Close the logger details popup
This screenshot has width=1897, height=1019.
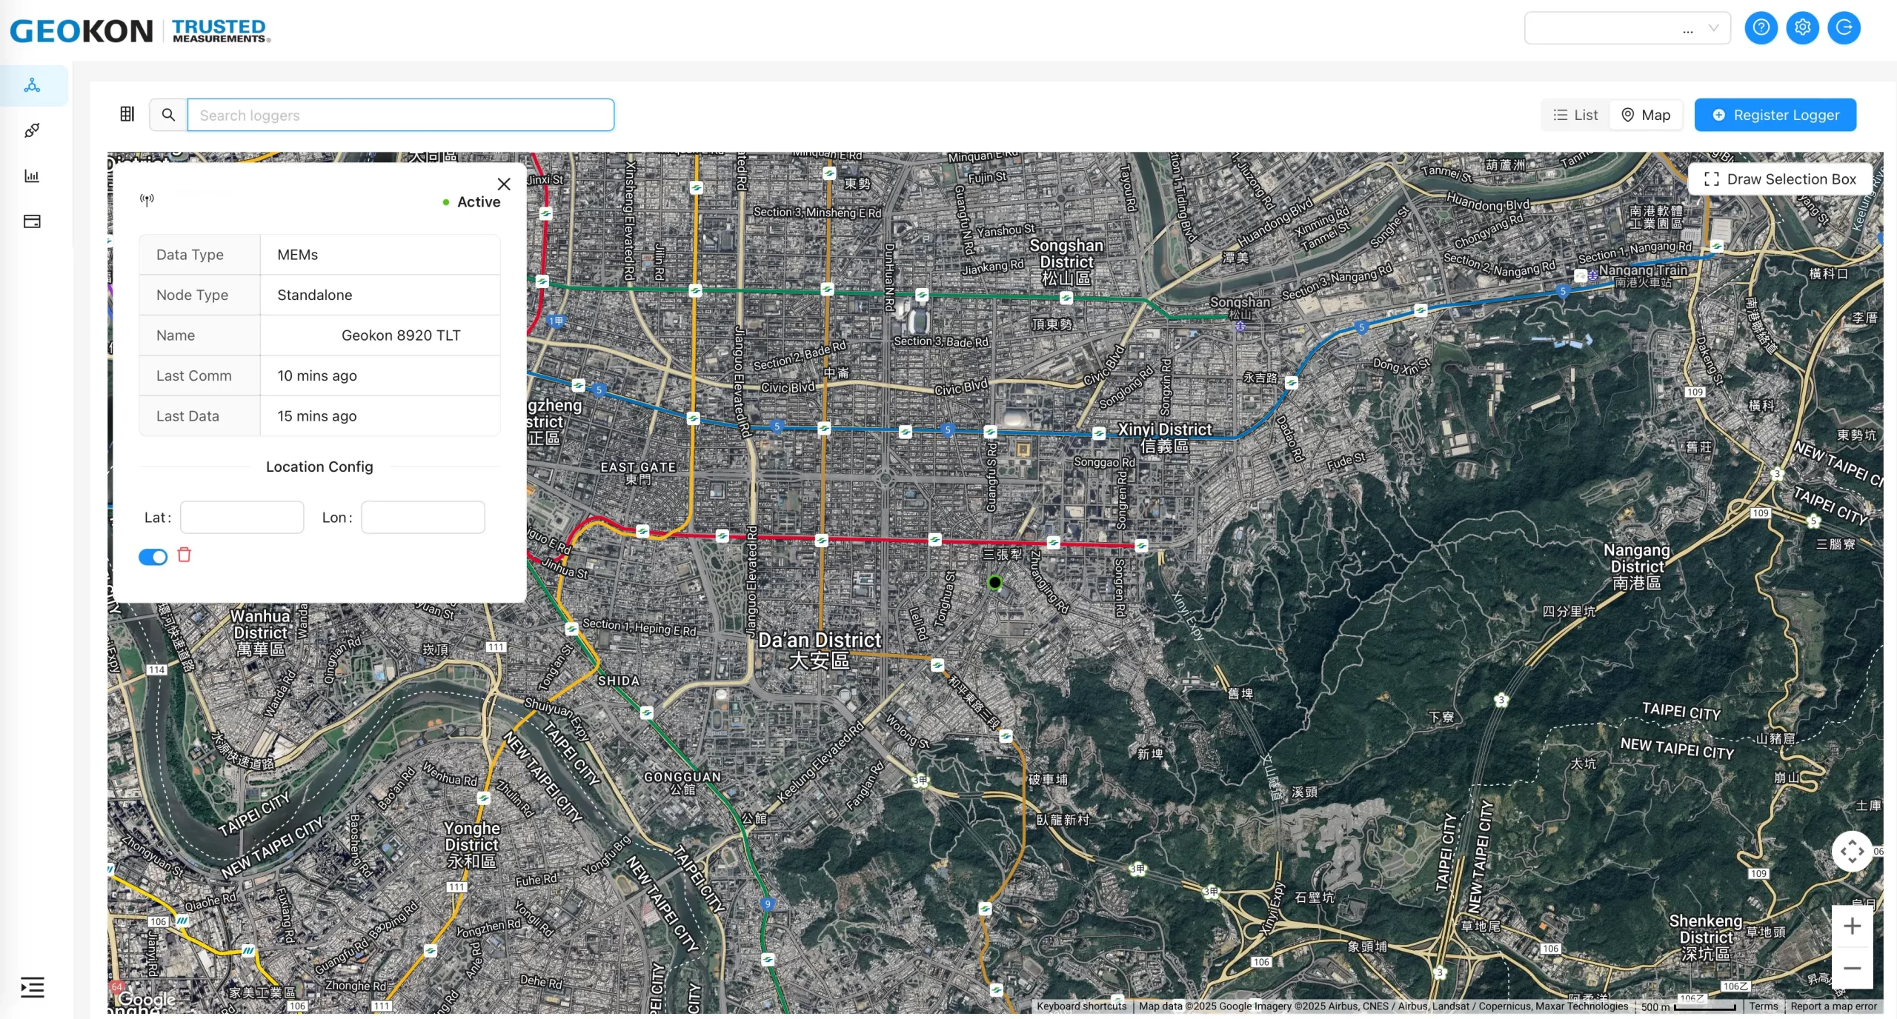click(x=504, y=184)
